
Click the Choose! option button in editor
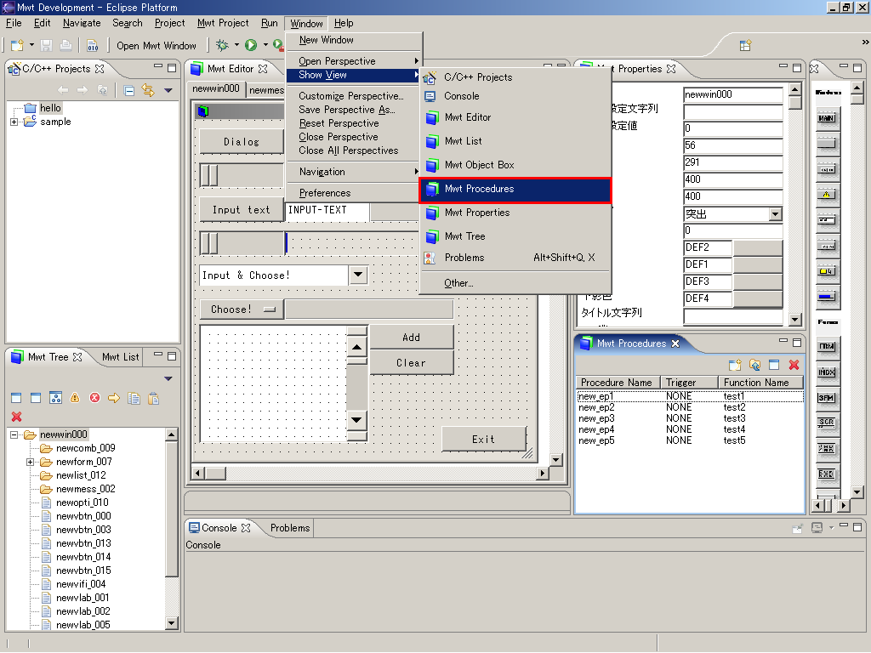(x=242, y=309)
